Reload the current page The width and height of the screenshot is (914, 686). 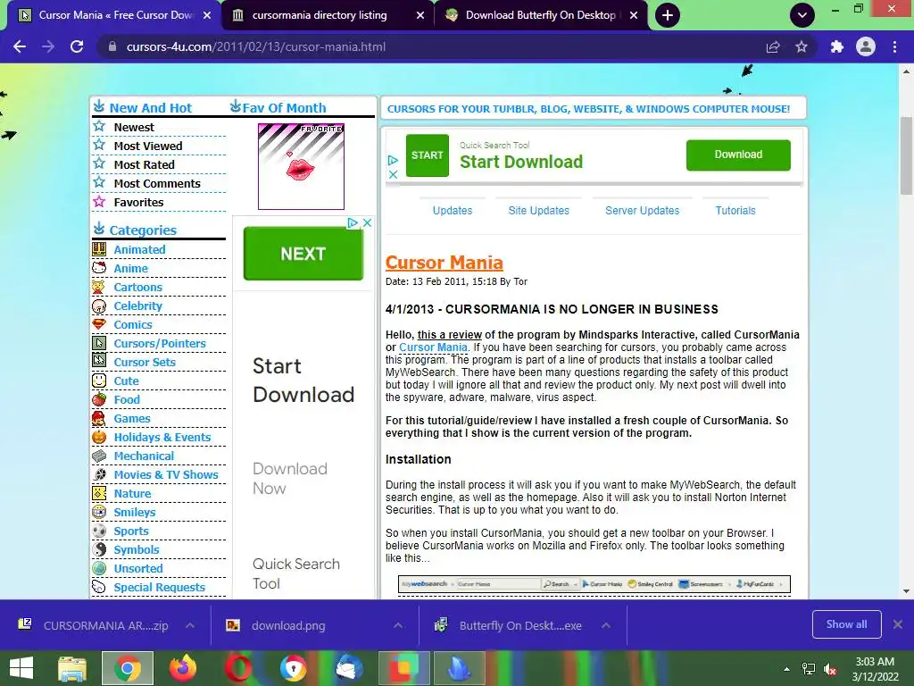[x=77, y=46]
